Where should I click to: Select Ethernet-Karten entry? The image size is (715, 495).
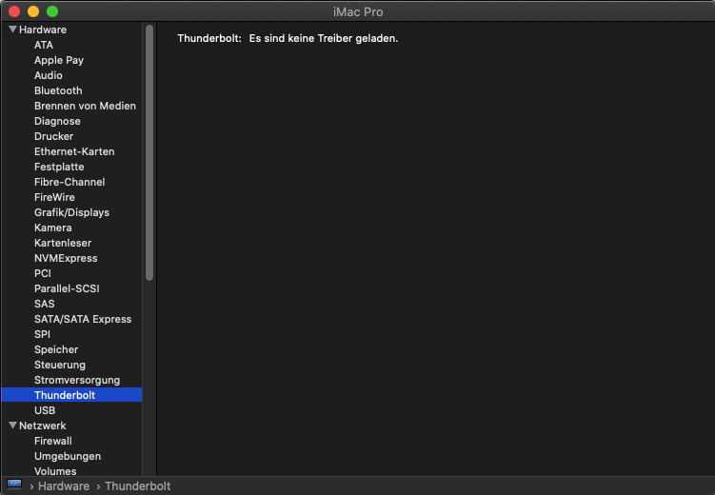tap(74, 151)
